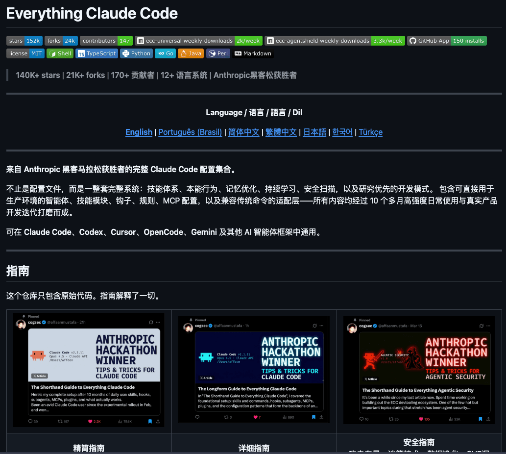
Task: Open the English language link
Action: [x=139, y=132]
